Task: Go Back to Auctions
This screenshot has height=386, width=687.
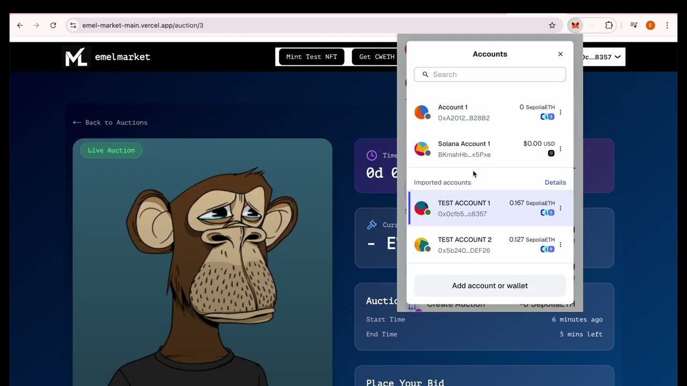Action: [x=110, y=122]
